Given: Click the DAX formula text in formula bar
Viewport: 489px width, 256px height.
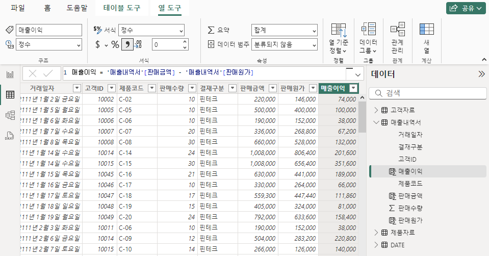Looking at the screenshot, I should click(163, 72).
